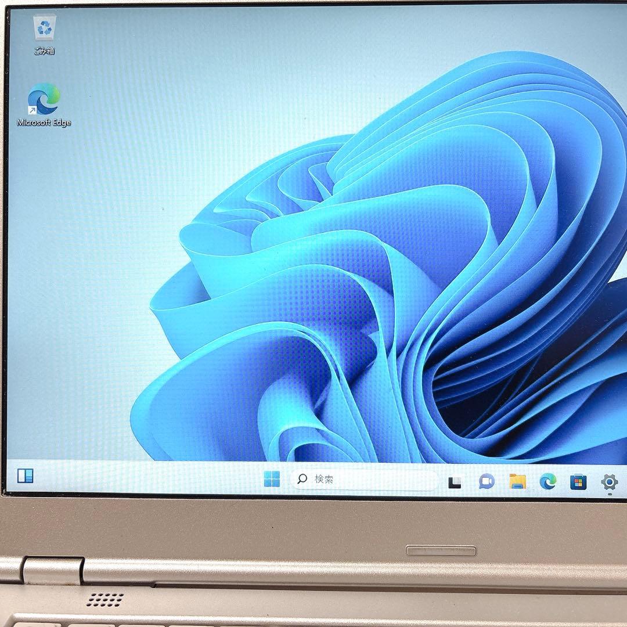
Task: Click the Settings gear on the taskbar
Action: pyautogui.click(x=608, y=480)
